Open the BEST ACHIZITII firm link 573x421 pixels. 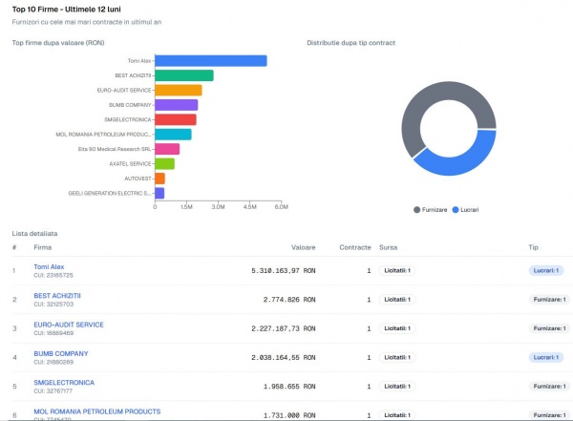click(x=57, y=296)
